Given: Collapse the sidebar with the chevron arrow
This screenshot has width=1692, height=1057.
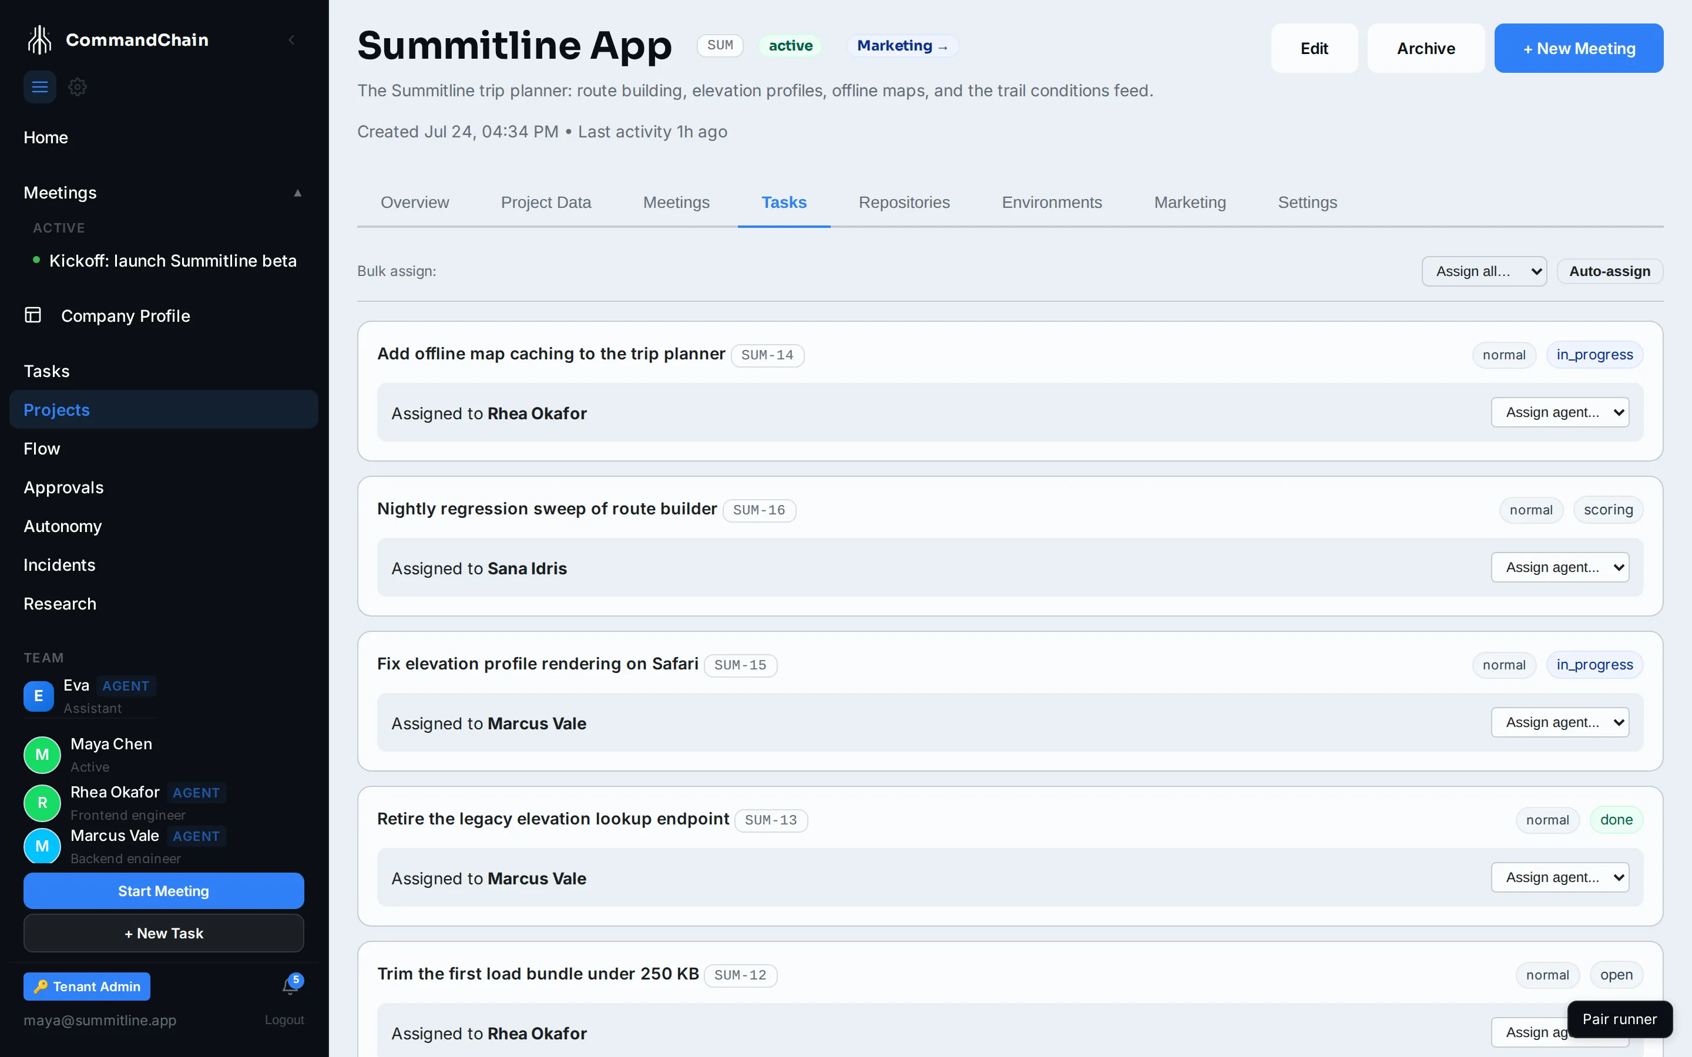Looking at the screenshot, I should click(x=291, y=40).
